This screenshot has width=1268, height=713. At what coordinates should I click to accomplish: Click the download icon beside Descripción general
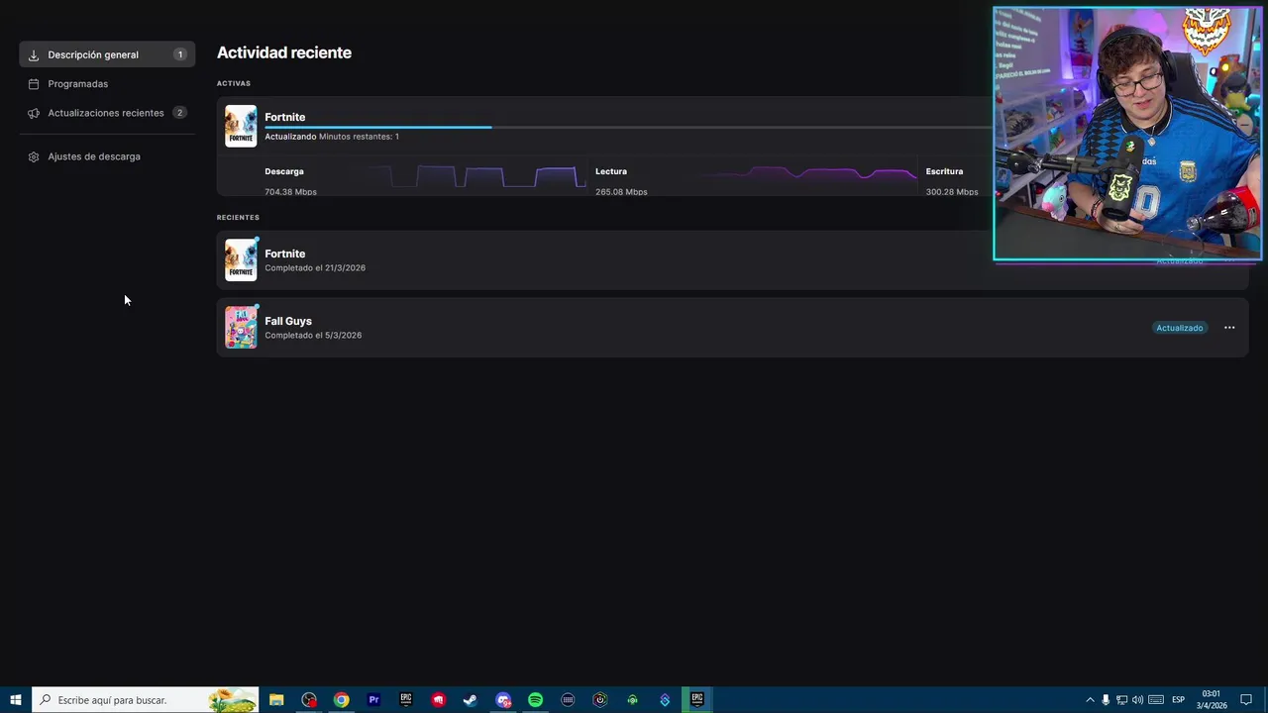(x=34, y=55)
